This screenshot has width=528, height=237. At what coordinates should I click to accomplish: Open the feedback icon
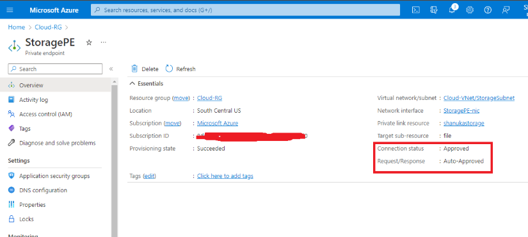pyautogui.click(x=506, y=10)
